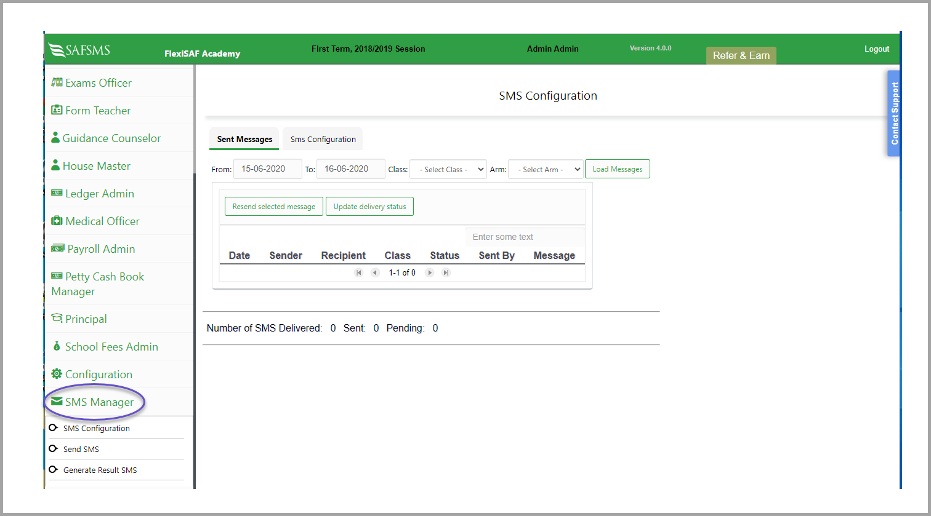The image size is (931, 516).
Task: Click bullet icon beside Generate Result SMS
Action: tap(54, 470)
